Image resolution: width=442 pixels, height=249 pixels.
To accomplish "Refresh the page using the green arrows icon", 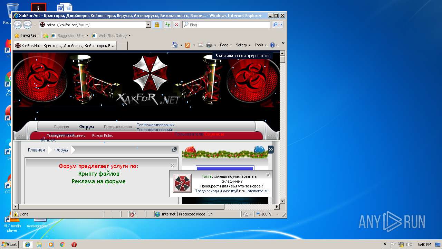I will pyautogui.click(x=167, y=25).
